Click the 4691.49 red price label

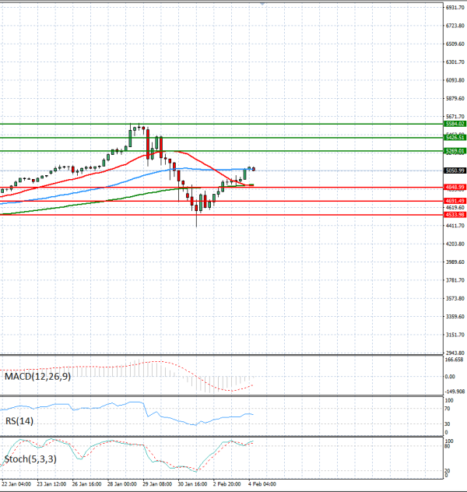point(455,201)
